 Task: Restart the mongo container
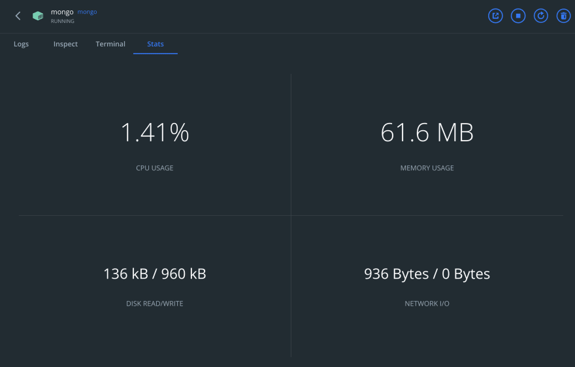(540, 16)
